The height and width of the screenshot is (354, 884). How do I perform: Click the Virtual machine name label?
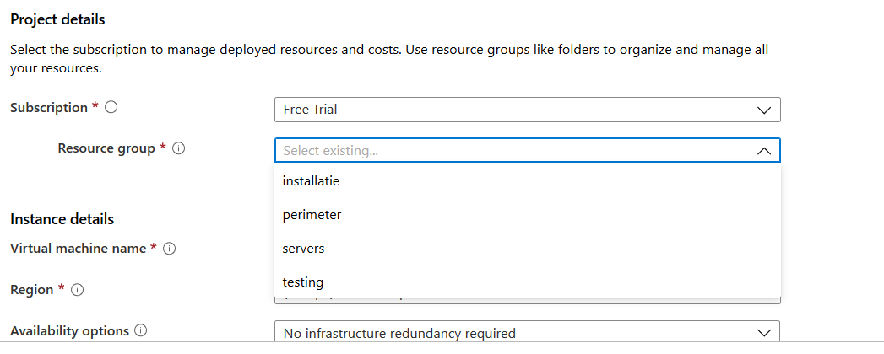(x=79, y=249)
